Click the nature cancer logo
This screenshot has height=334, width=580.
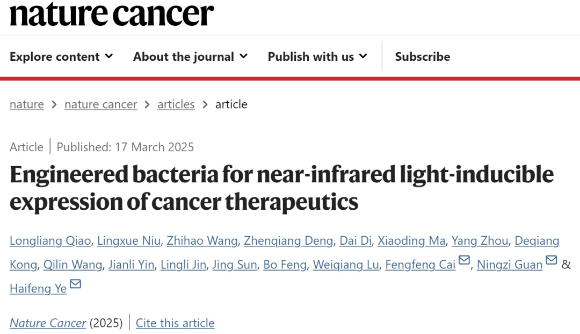[112, 13]
